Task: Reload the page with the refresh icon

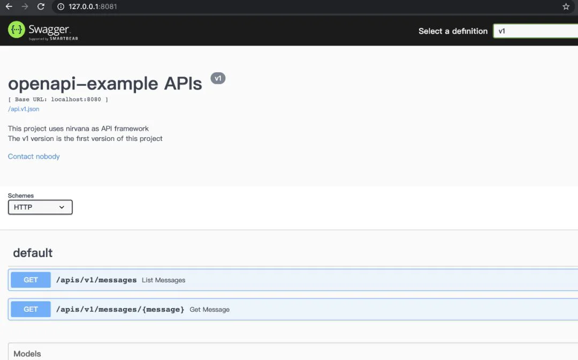Action: pos(41,6)
